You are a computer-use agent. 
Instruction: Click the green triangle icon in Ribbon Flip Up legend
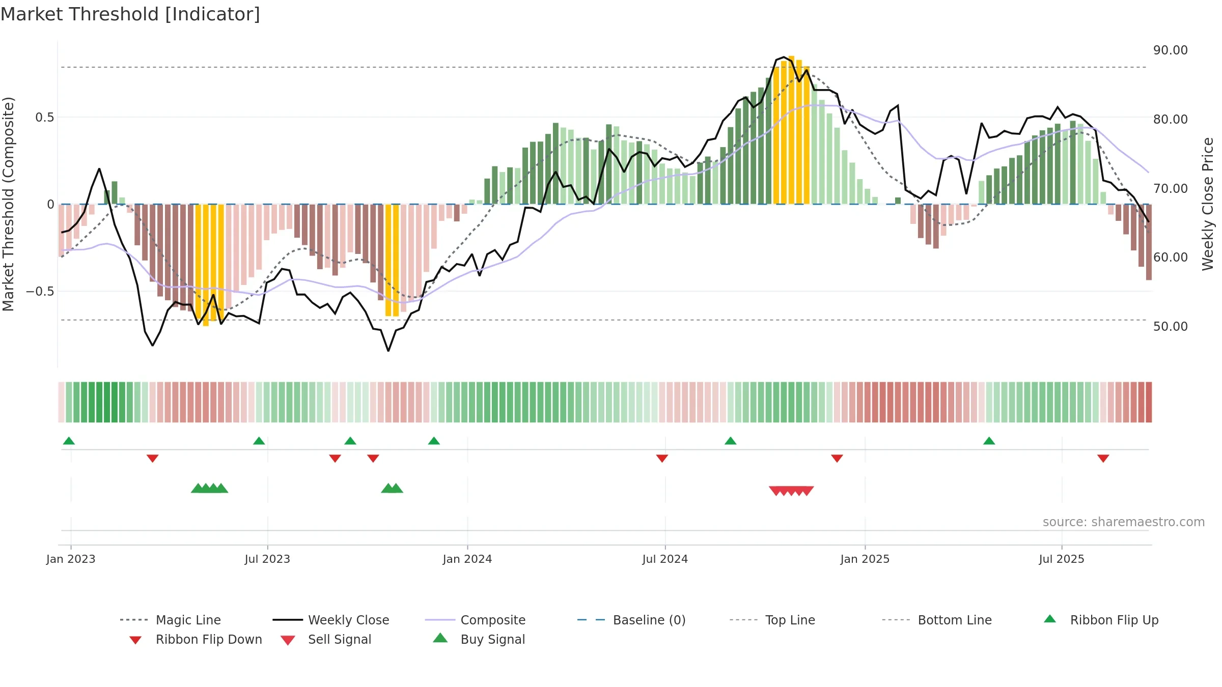click(1050, 619)
